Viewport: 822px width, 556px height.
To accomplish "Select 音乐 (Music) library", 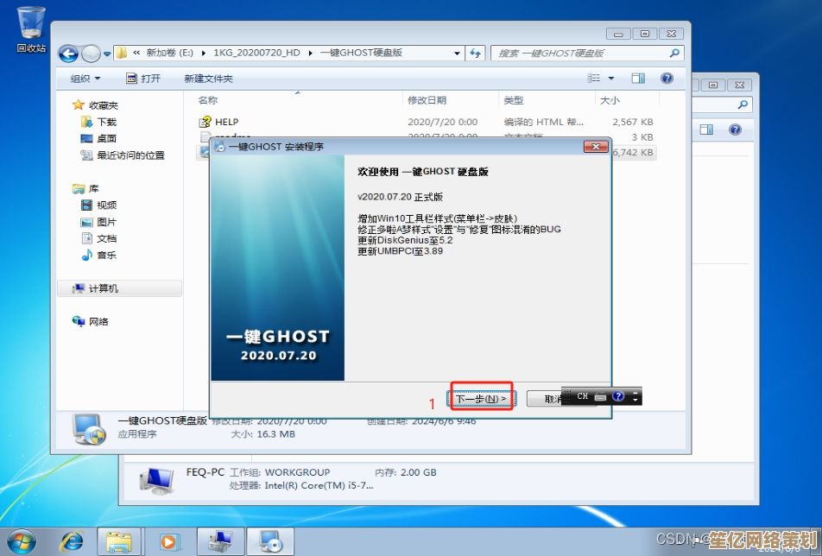I will point(99,256).
